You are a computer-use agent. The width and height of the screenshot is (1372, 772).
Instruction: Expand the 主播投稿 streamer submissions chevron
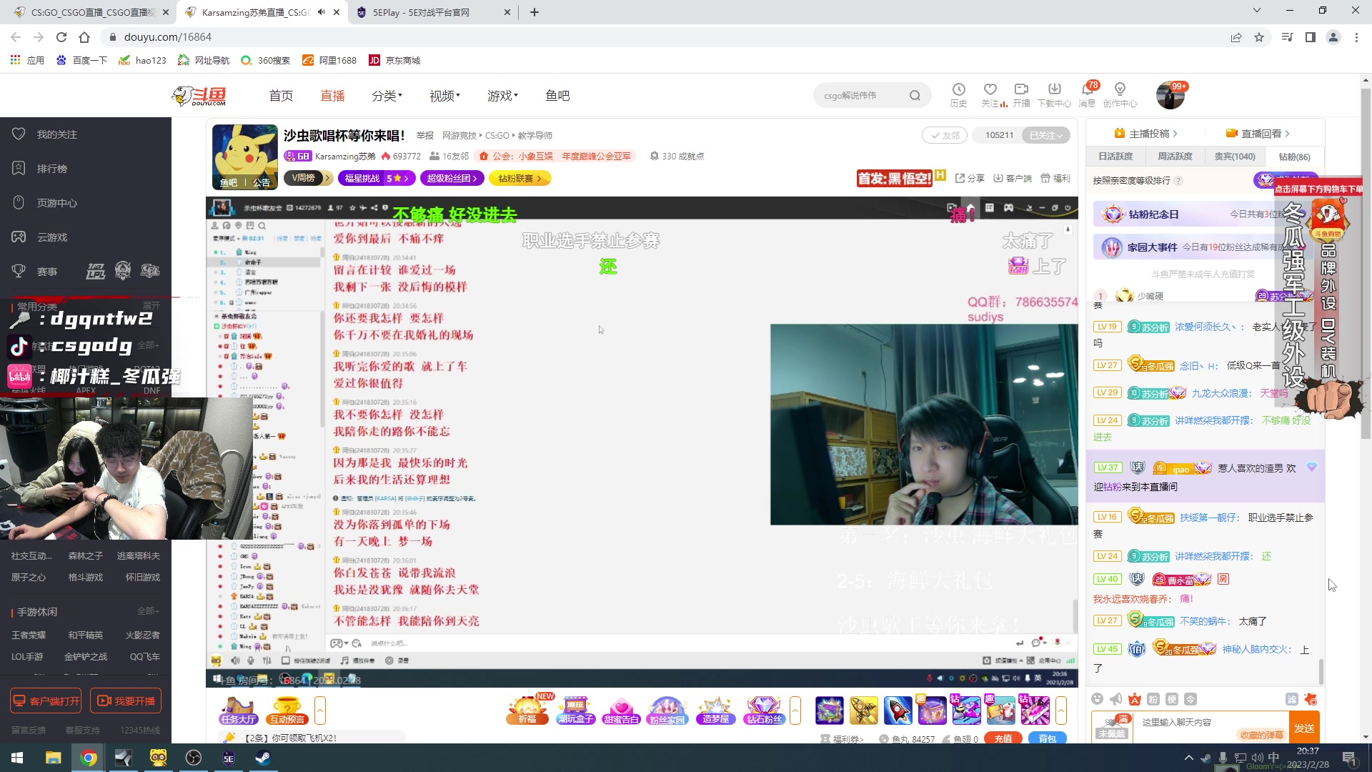pyautogui.click(x=1175, y=134)
